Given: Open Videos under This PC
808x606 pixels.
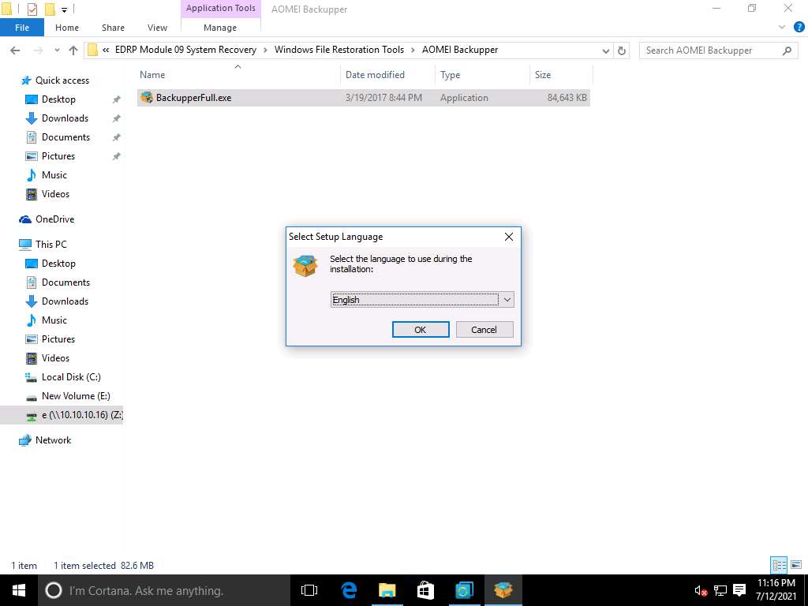Looking at the screenshot, I should pyautogui.click(x=55, y=358).
